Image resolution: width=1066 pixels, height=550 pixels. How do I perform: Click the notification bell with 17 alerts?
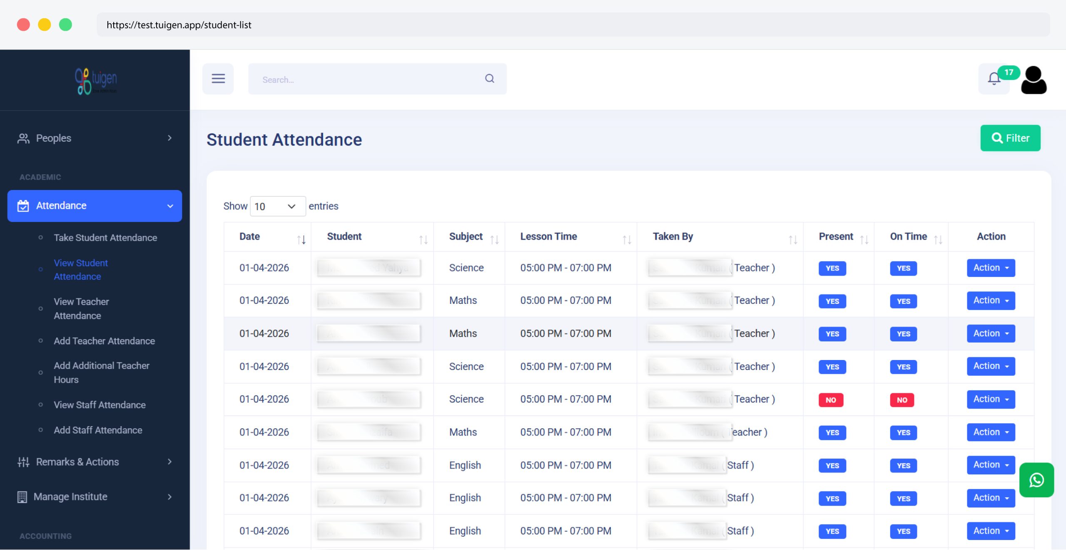994,79
